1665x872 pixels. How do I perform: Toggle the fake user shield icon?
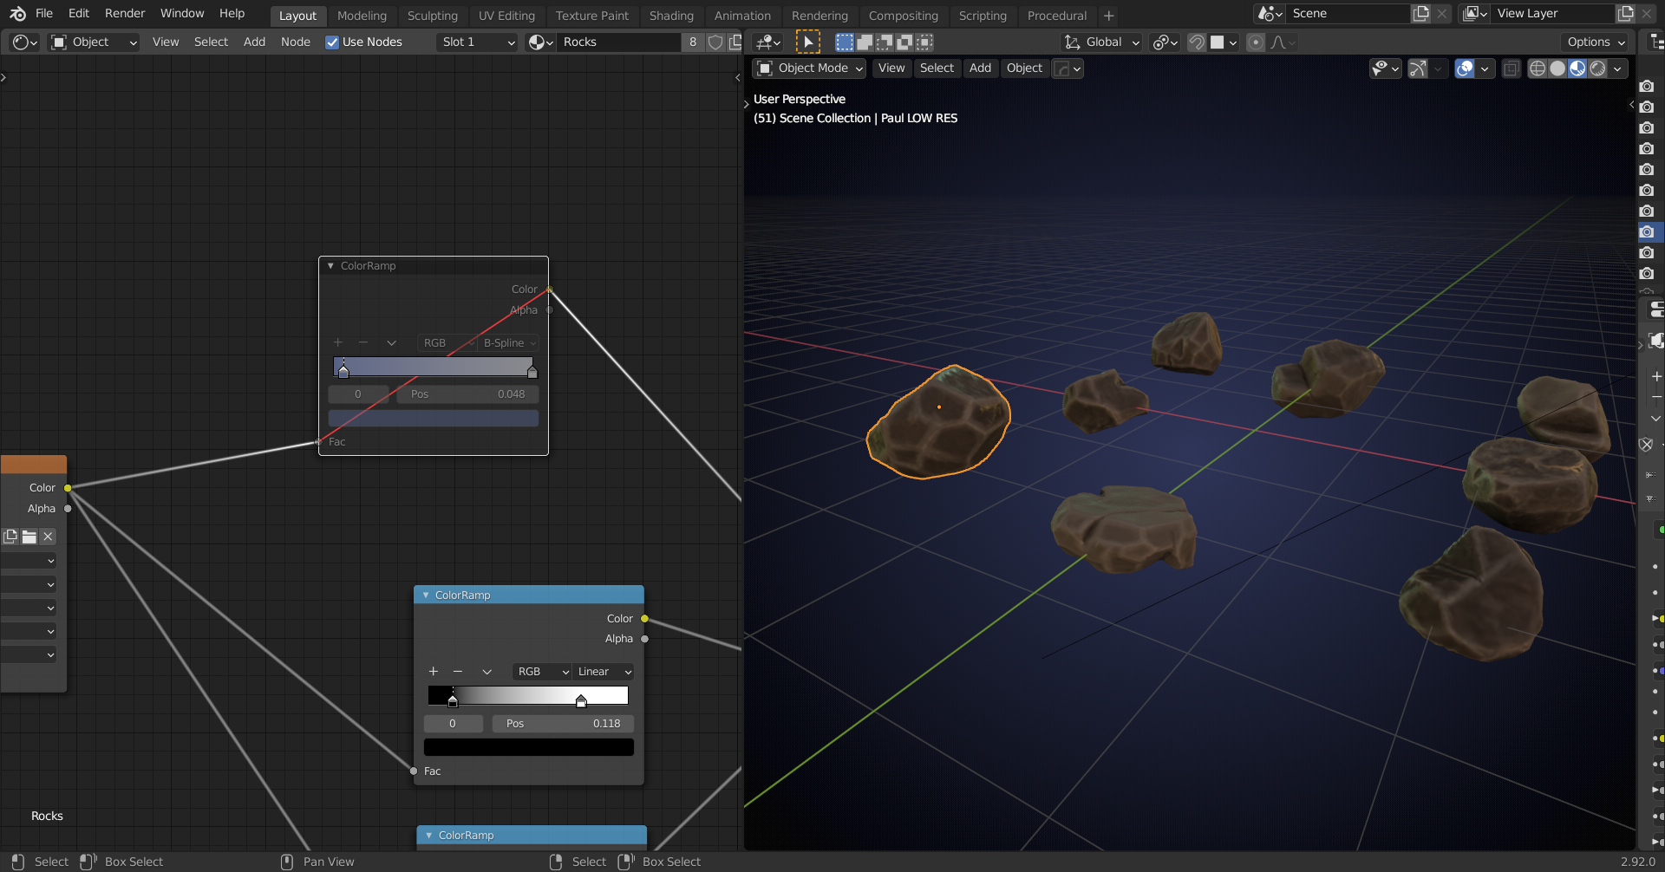coord(715,42)
